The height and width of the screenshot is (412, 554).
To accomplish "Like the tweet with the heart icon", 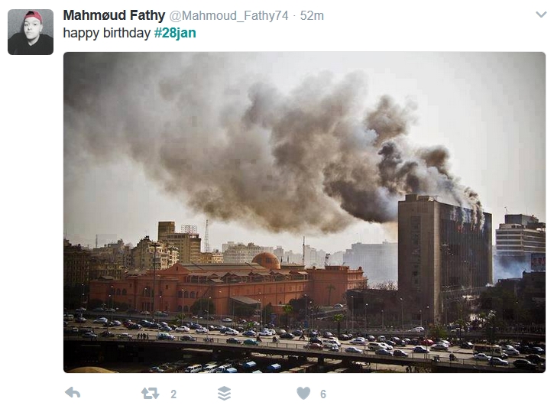I will 303,393.
